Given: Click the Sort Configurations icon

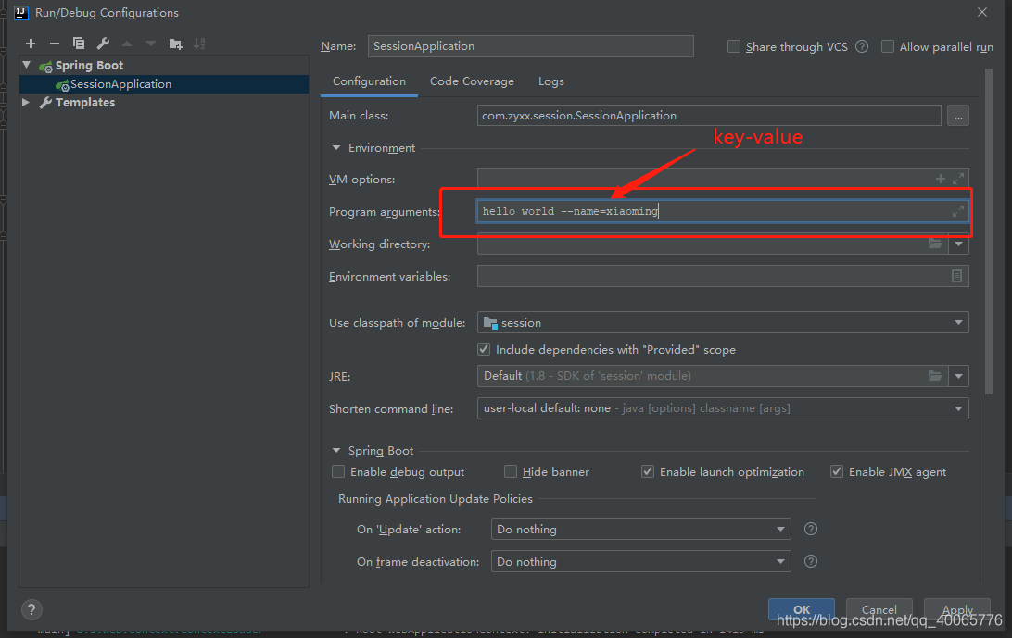Looking at the screenshot, I should click(200, 44).
